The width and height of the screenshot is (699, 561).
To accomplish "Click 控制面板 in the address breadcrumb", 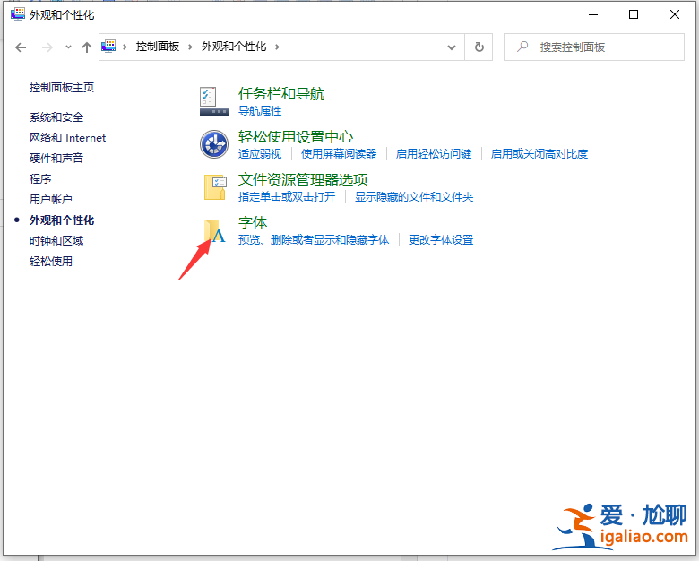I will pos(158,47).
